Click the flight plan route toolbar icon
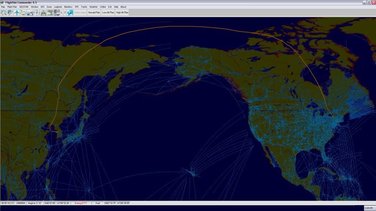 click(10, 12)
